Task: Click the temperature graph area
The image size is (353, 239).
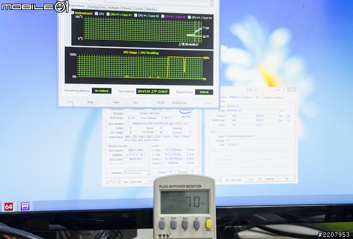Action: (143, 30)
